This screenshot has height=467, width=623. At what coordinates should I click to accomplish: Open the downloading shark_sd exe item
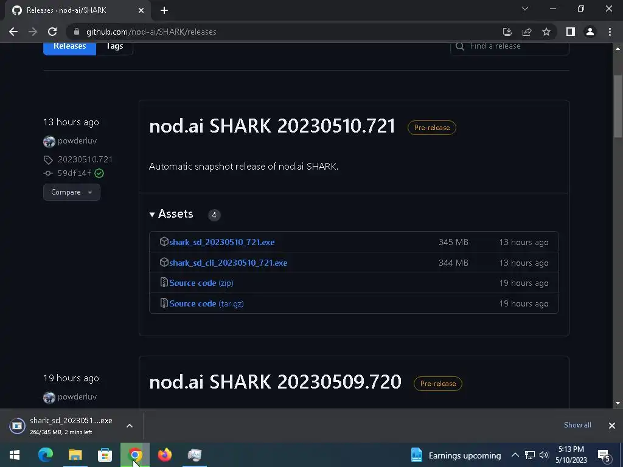[61, 426]
